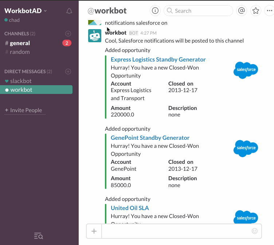The height and width of the screenshot is (245, 274).
Task: Click 'notifications salesforce on' message text
Action: pyautogui.click(x=136, y=23)
